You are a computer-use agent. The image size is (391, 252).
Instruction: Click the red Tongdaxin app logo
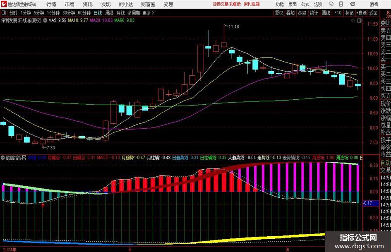coord(4,4)
